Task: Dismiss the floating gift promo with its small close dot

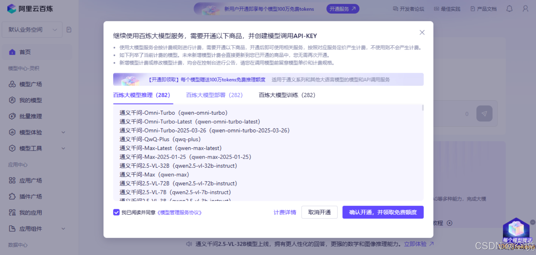Action: [533, 222]
